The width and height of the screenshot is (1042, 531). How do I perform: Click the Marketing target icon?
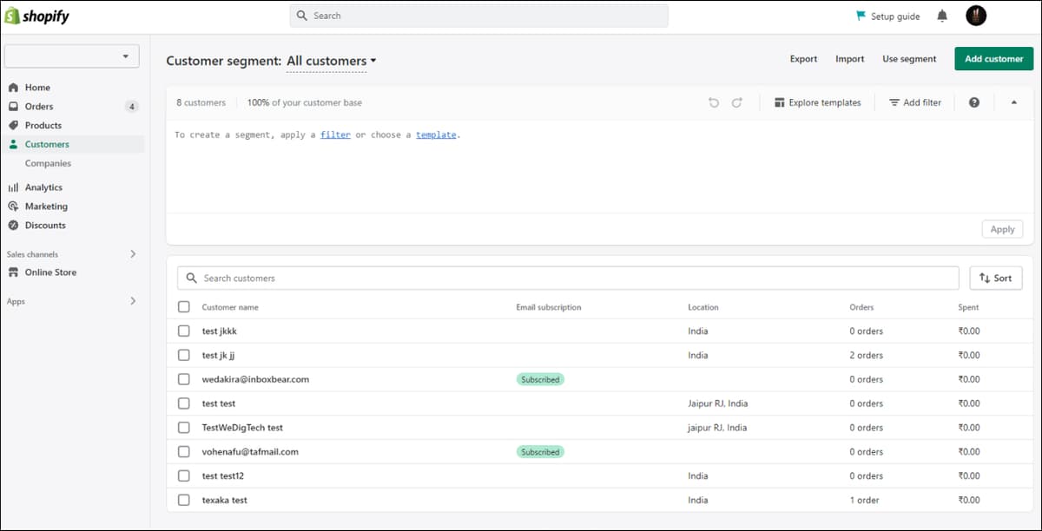point(13,206)
